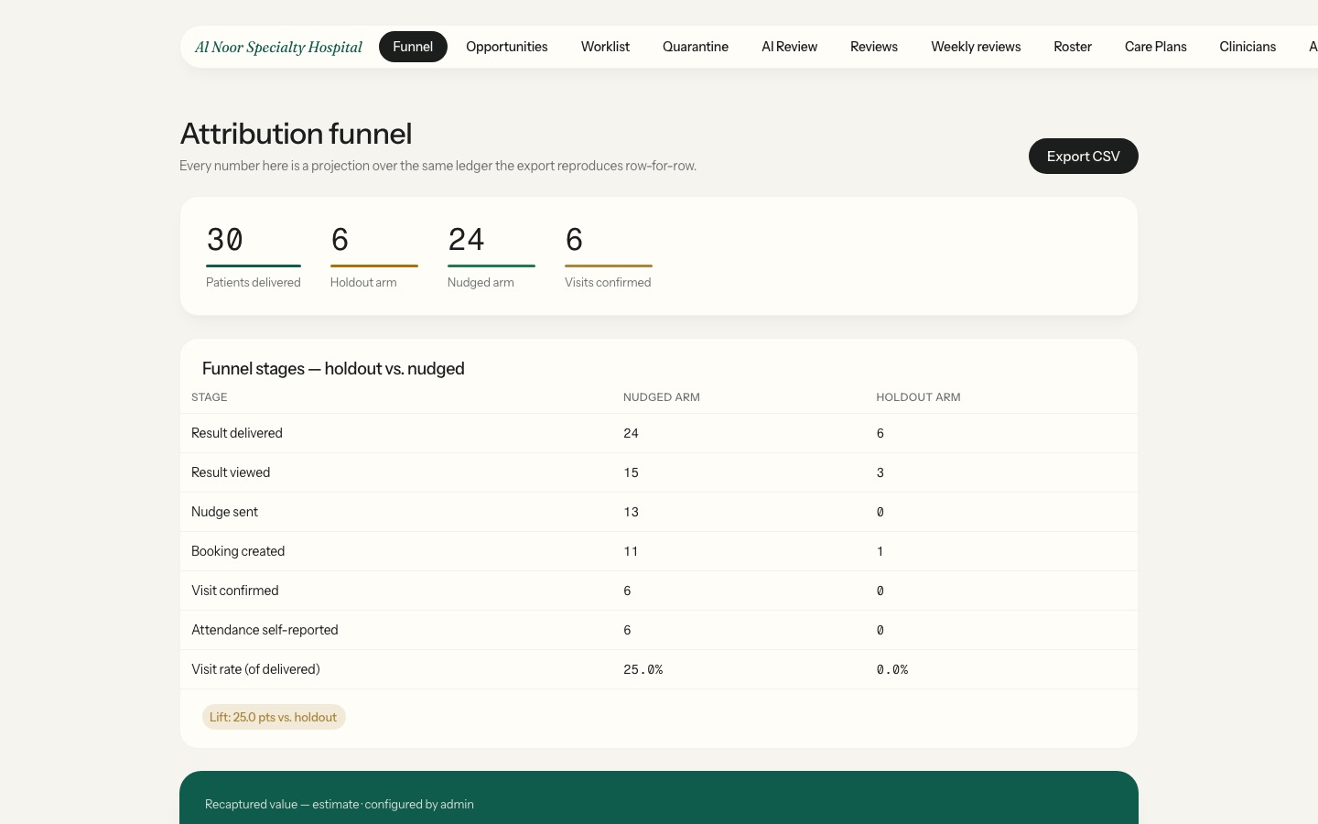
Task: Click holdout value 6 in Result delivered row
Action: click(880, 433)
